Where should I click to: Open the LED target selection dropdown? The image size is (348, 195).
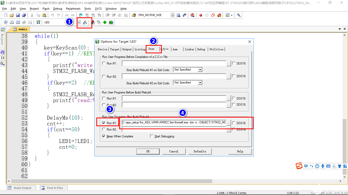[x=79, y=22]
